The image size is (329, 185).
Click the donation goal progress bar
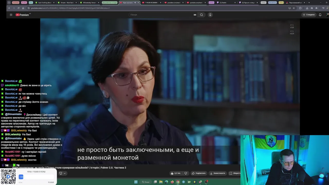[x=36, y=177]
